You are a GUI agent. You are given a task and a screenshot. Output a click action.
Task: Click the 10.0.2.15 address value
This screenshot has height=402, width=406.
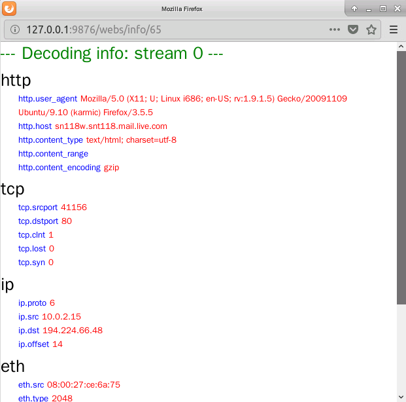(x=61, y=317)
